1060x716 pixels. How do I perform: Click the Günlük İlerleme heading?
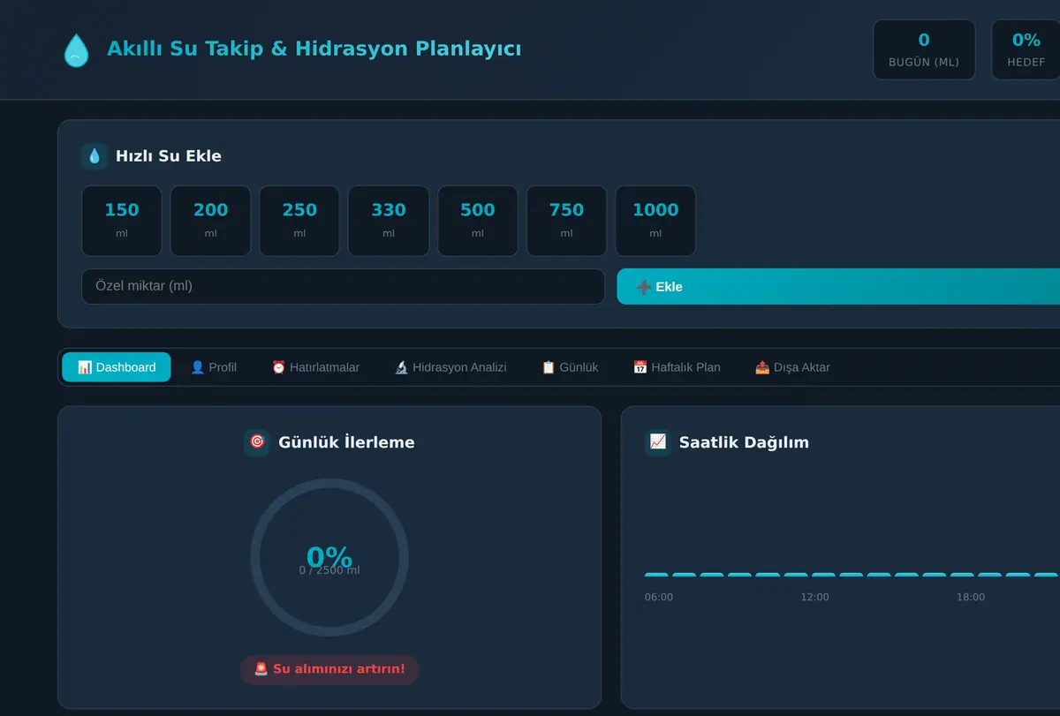click(346, 442)
